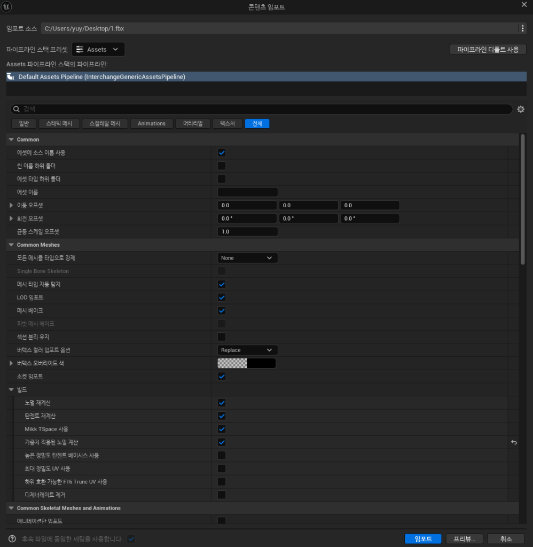Click the help question mark icon
The height and width of the screenshot is (547, 533).
coord(12,539)
